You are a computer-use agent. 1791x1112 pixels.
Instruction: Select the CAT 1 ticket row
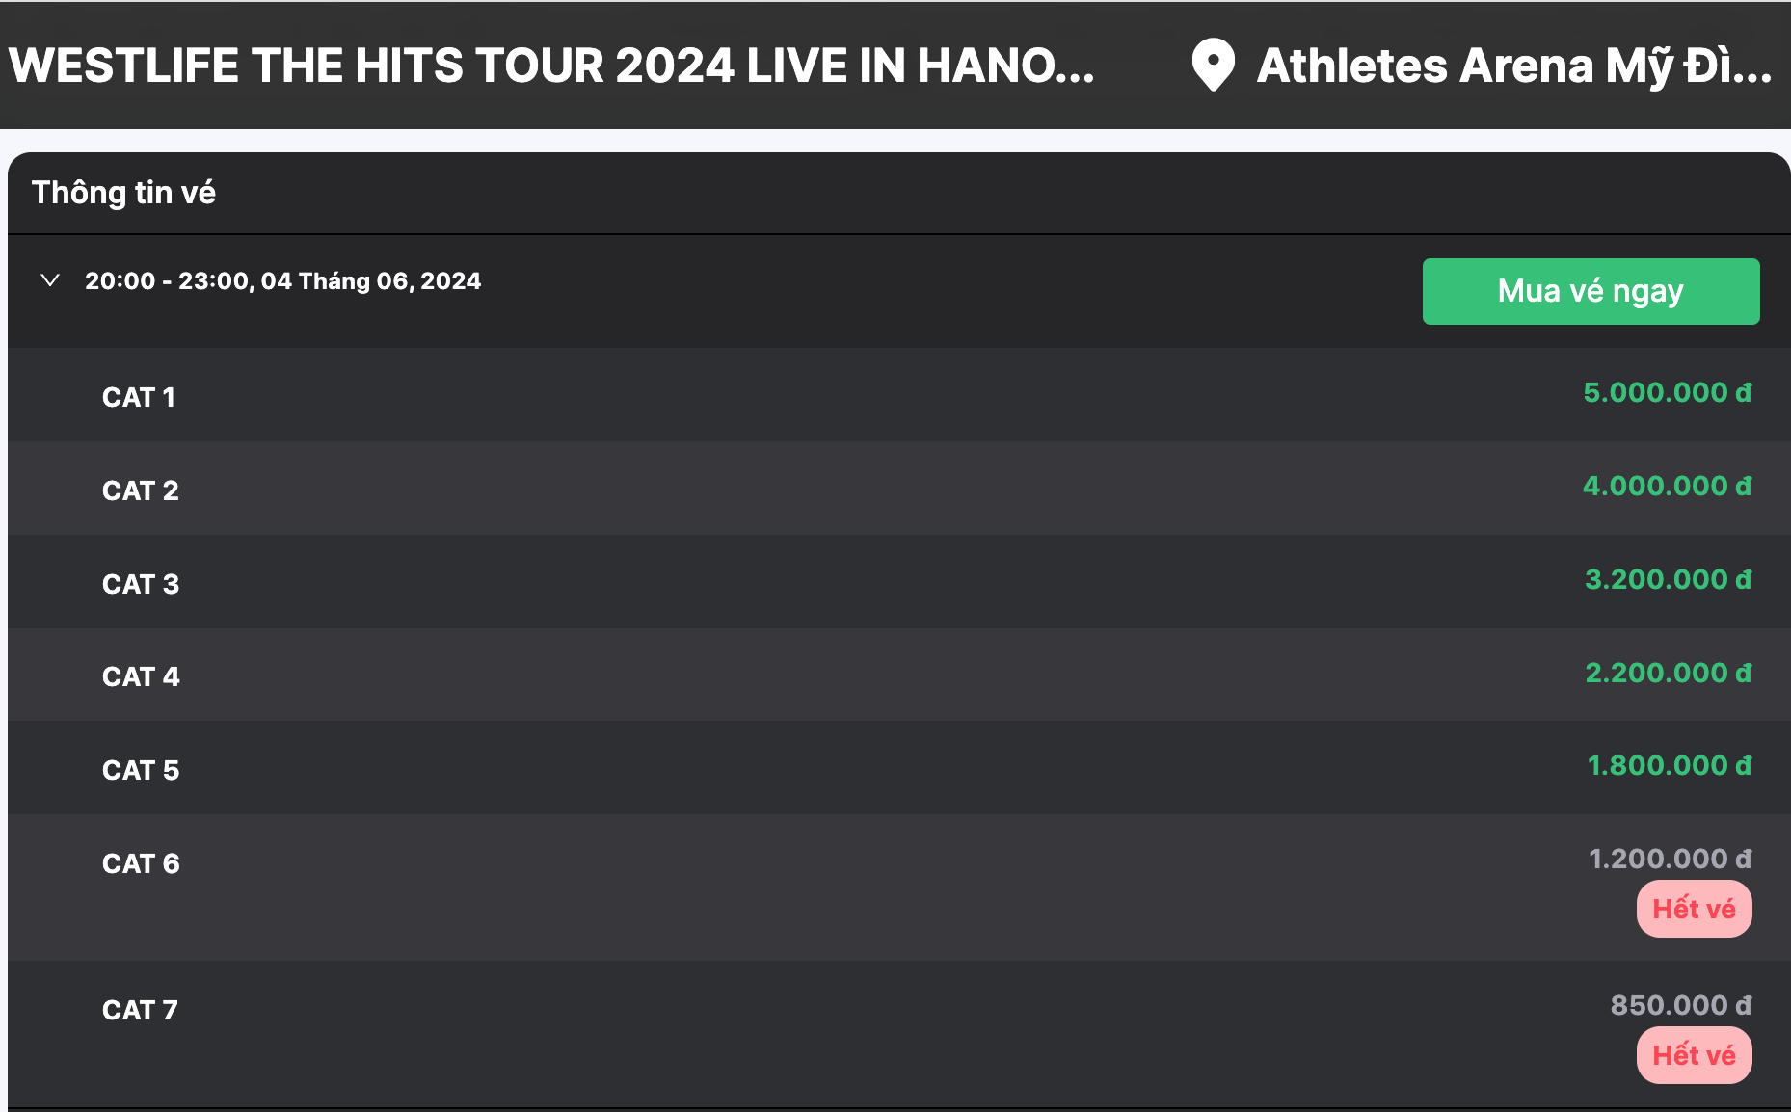[x=899, y=395]
